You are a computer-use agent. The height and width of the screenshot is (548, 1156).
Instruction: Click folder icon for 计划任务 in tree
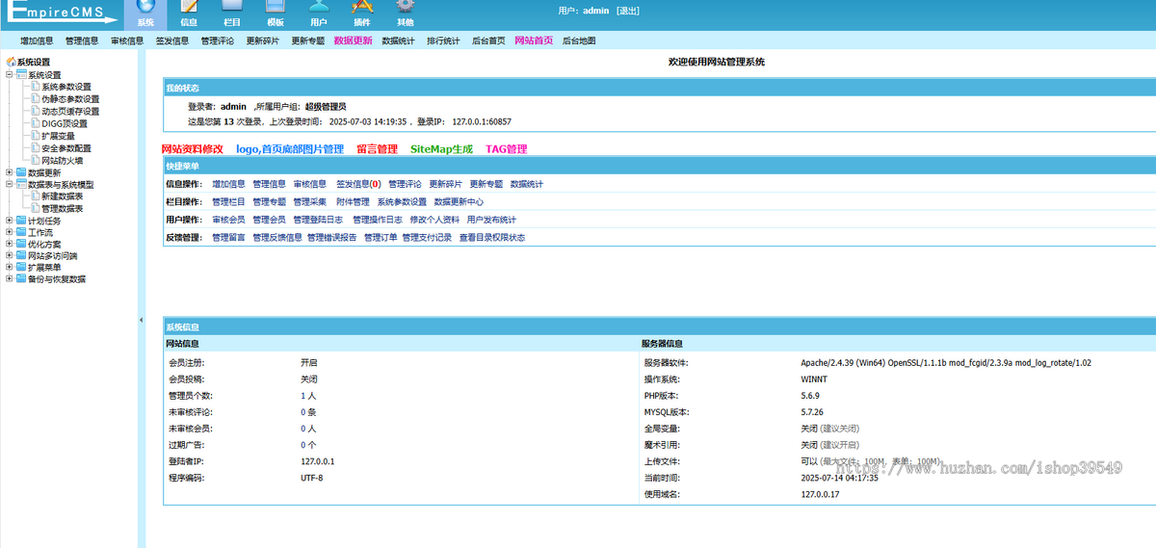pyautogui.click(x=21, y=221)
